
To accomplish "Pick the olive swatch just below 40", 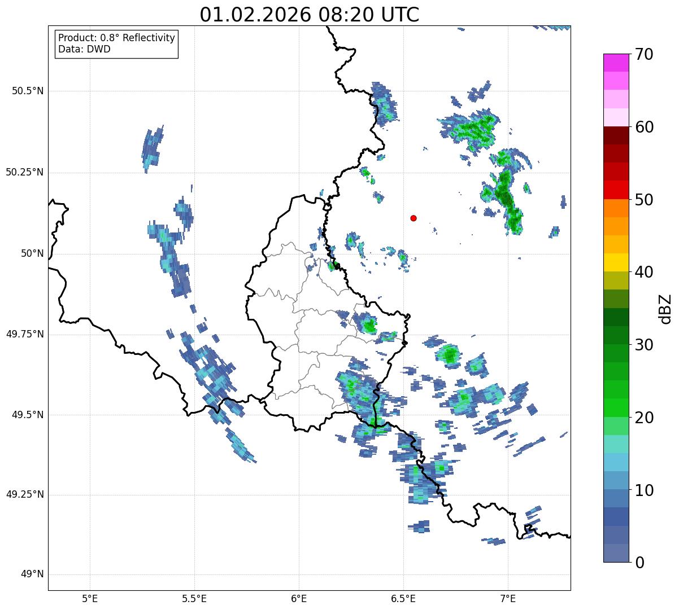I will click(616, 280).
